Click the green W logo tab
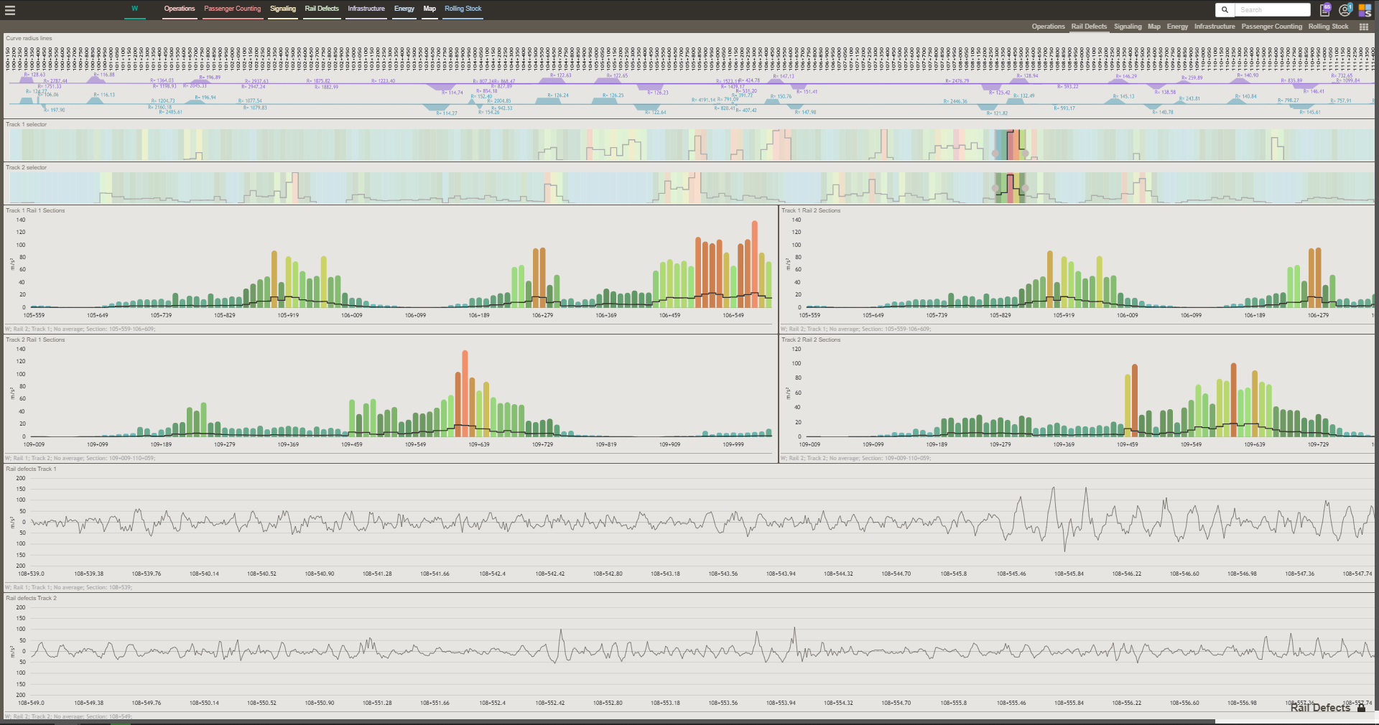Viewport: 1379px width, 725px height. coord(134,9)
